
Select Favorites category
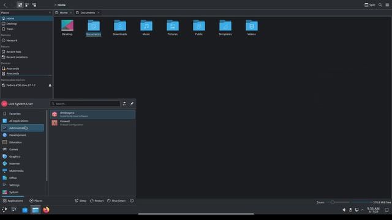tap(23, 114)
